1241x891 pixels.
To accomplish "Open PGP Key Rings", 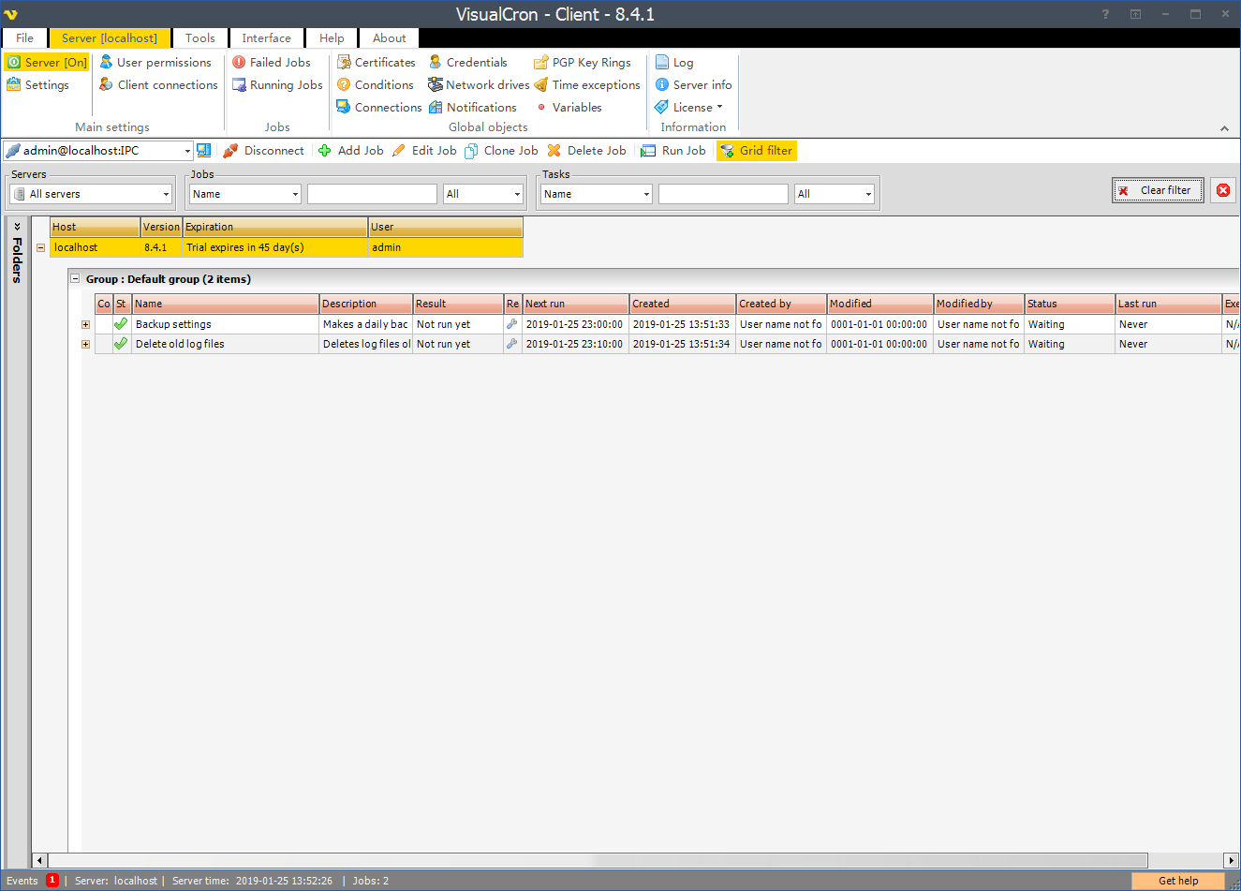I will (x=583, y=62).
